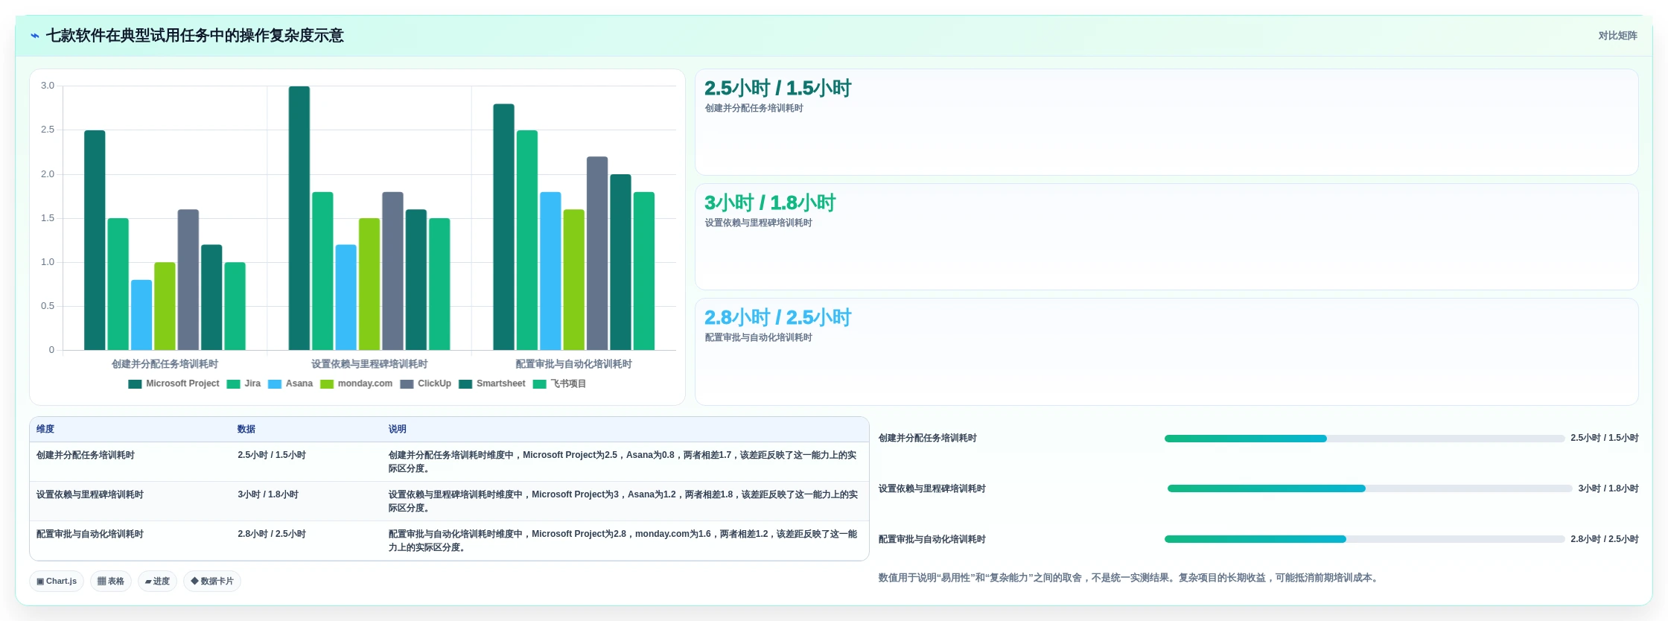
Task: Click the 表格 tag chip
Action: point(111,581)
